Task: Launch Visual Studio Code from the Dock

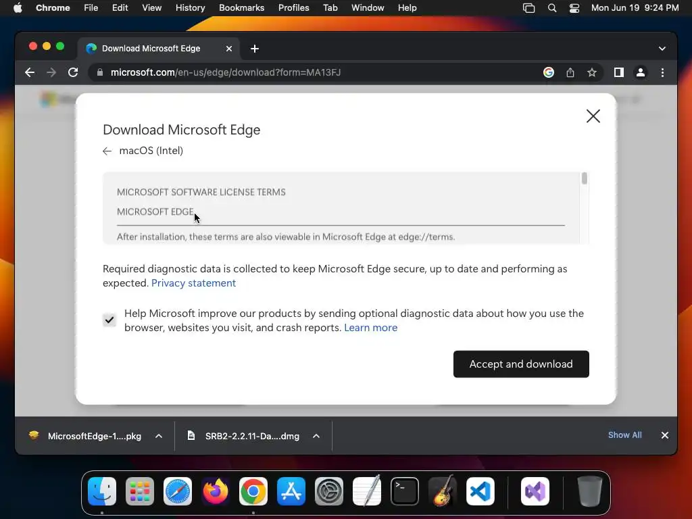Action: (x=480, y=491)
